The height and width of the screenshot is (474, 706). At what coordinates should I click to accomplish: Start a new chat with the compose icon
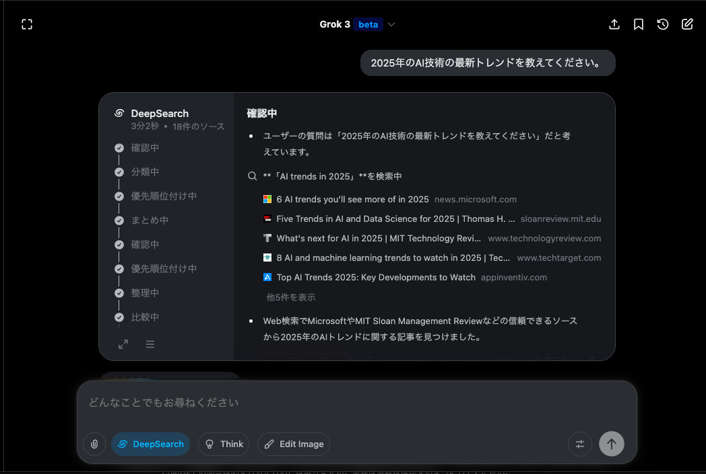point(687,24)
